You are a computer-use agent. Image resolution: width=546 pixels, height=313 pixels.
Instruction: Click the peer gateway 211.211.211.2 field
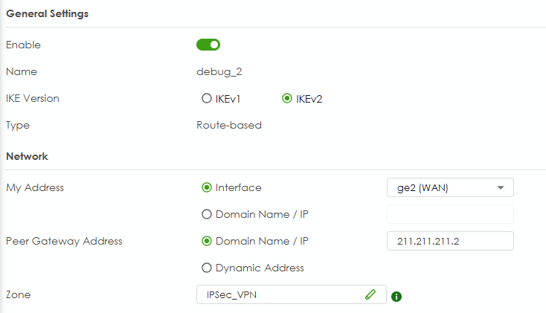450,241
